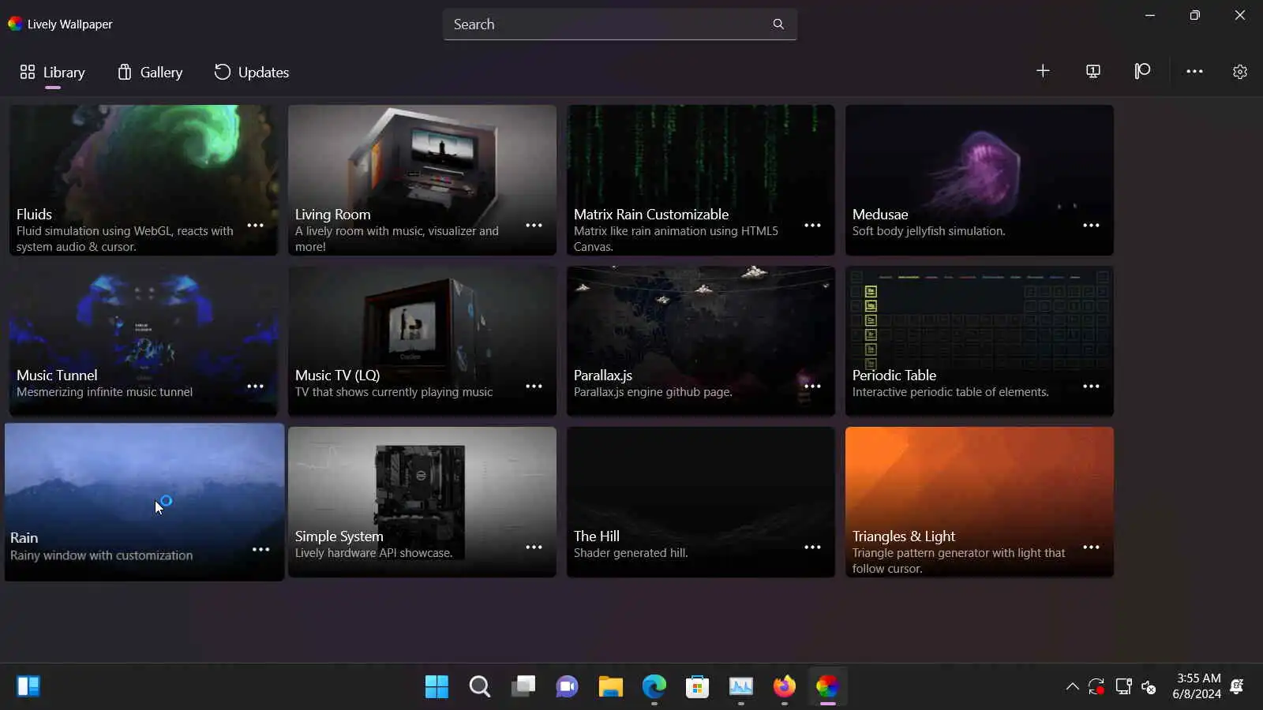Select the Matrix Rain Customizable wallpaper thumbnail
1263x710 pixels.
pos(701,180)
